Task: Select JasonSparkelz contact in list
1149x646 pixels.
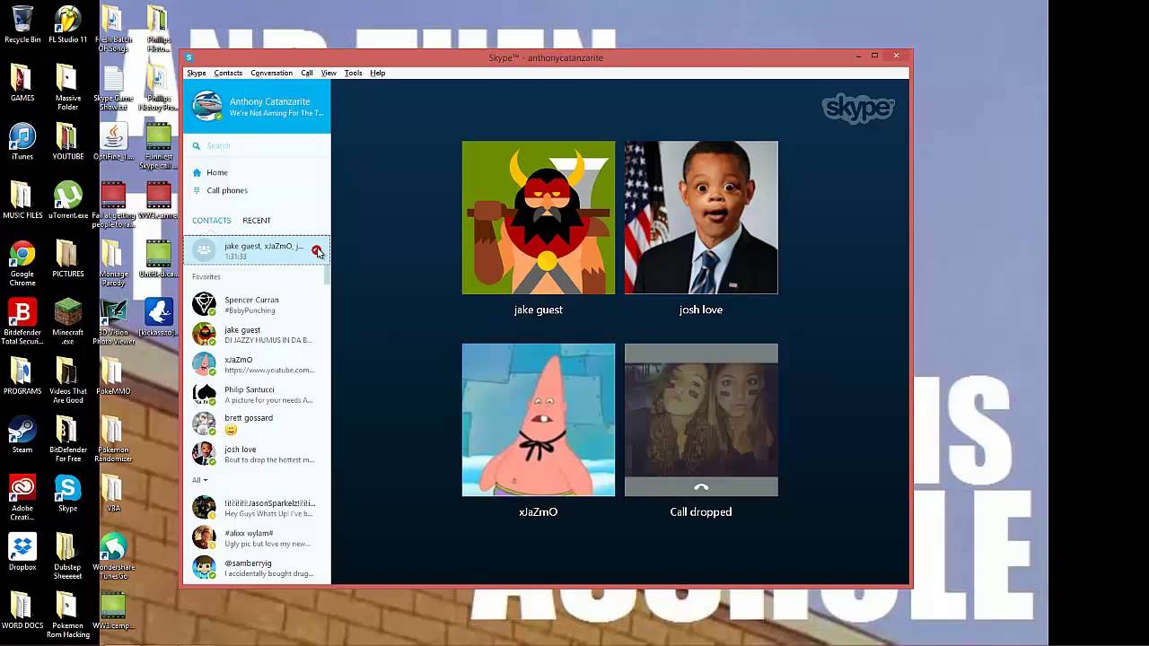Action: [x=257, y=508]
